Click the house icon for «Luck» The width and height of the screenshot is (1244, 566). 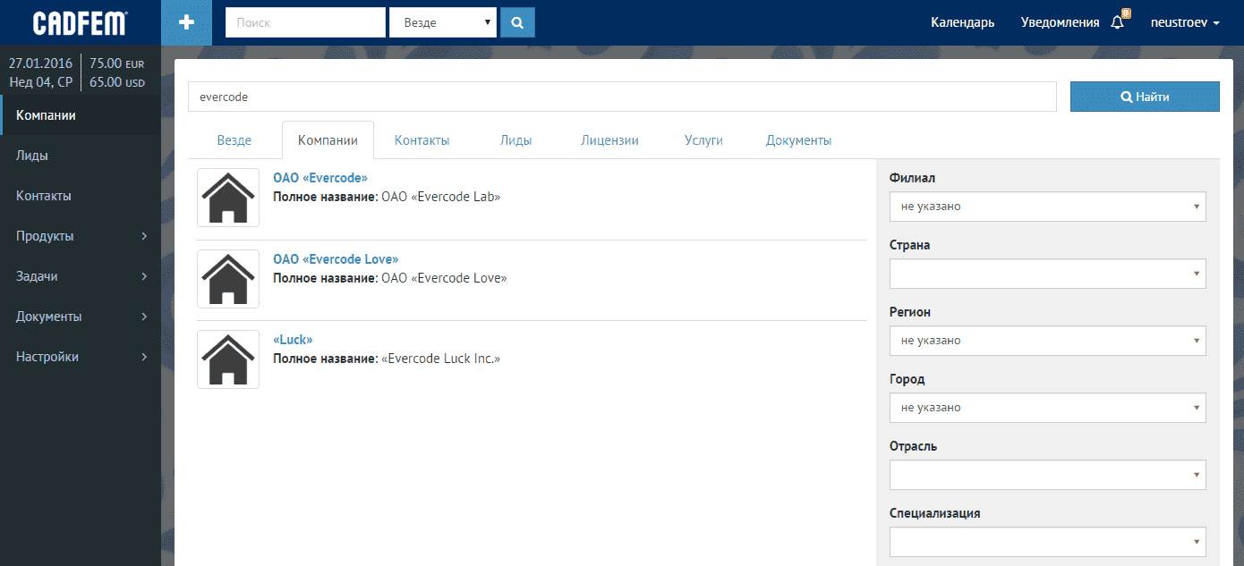pyautogui.click(x=228, y=359)
